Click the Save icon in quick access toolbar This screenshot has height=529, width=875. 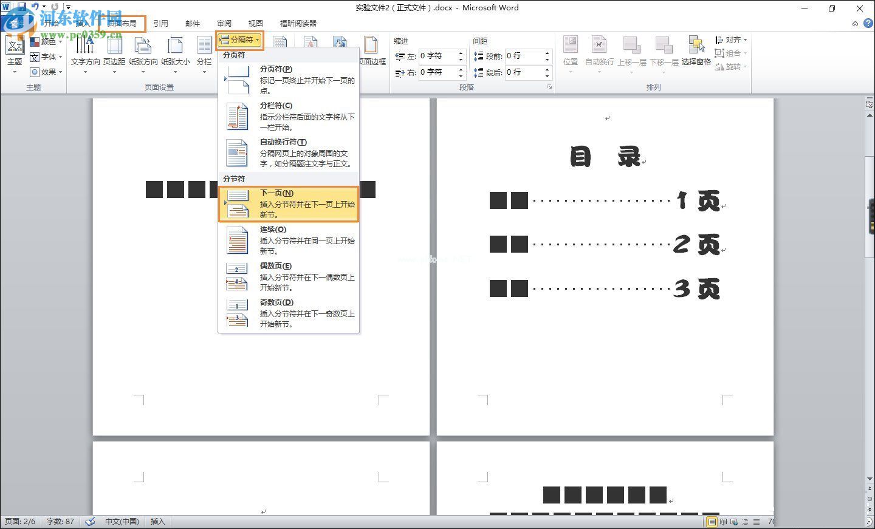point(22,7)
